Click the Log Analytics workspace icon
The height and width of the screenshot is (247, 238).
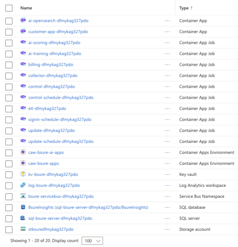point(23,185)
